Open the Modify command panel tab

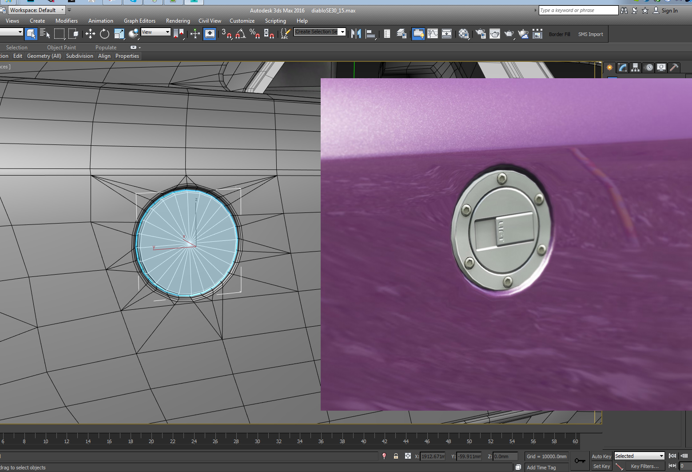point(623,68)
